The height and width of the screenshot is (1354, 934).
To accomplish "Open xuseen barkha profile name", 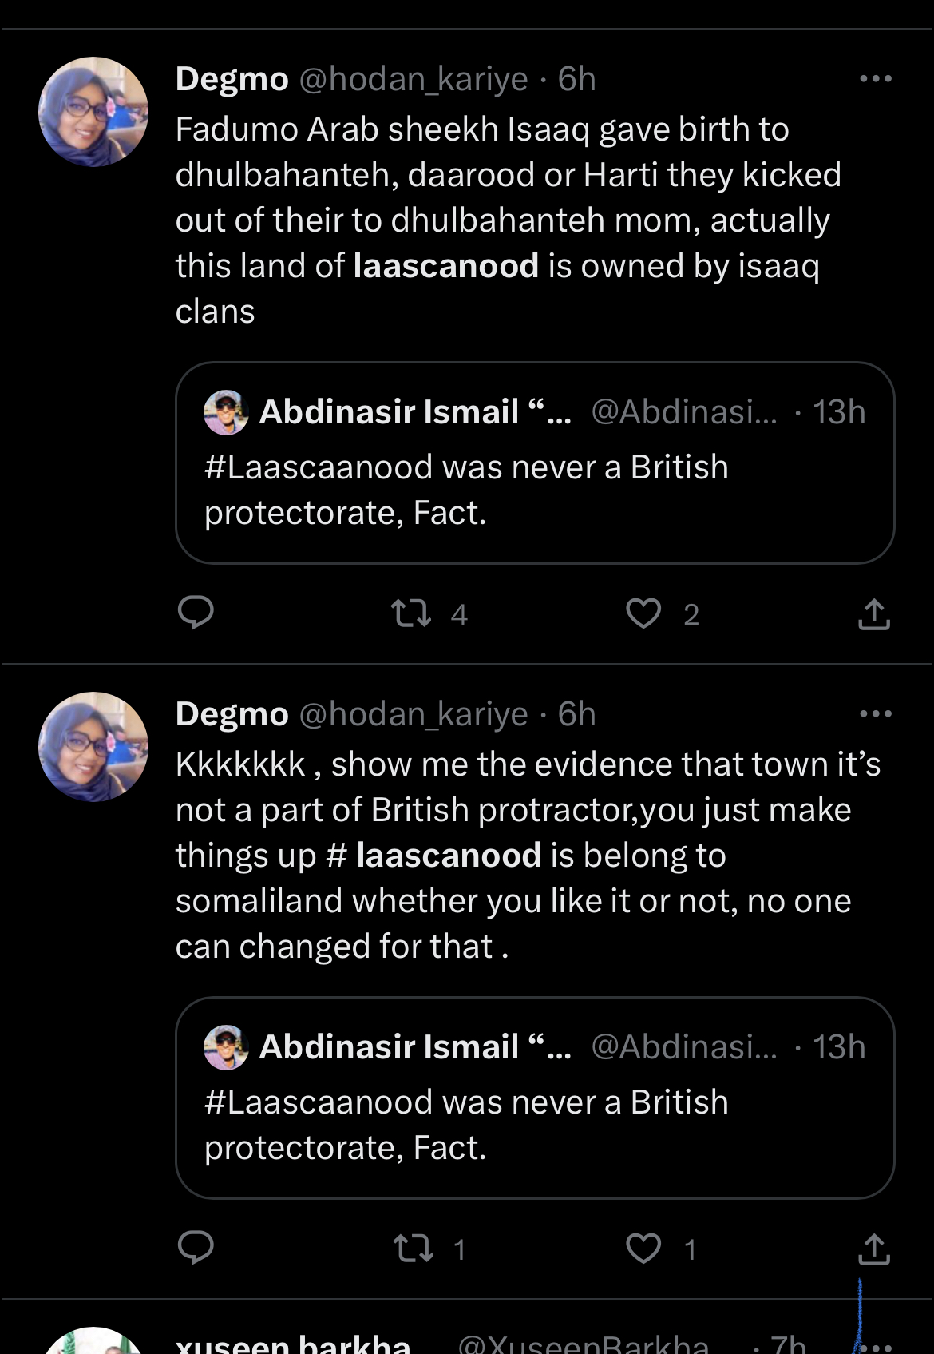I will click(x=292, y=1344).
